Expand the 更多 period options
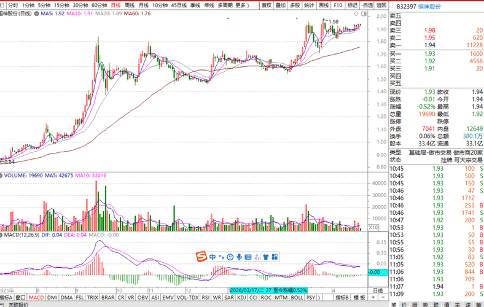Screen dimensions: 484x307 242,6
